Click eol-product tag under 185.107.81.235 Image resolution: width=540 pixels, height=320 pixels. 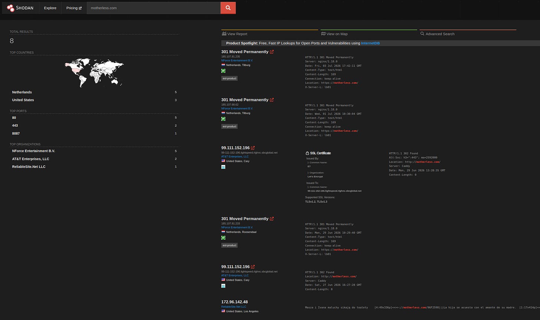pos(229,78)
